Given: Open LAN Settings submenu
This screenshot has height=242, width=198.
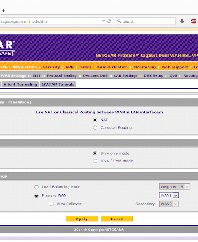Looking at the screenshot, I should tap(126, 75).
